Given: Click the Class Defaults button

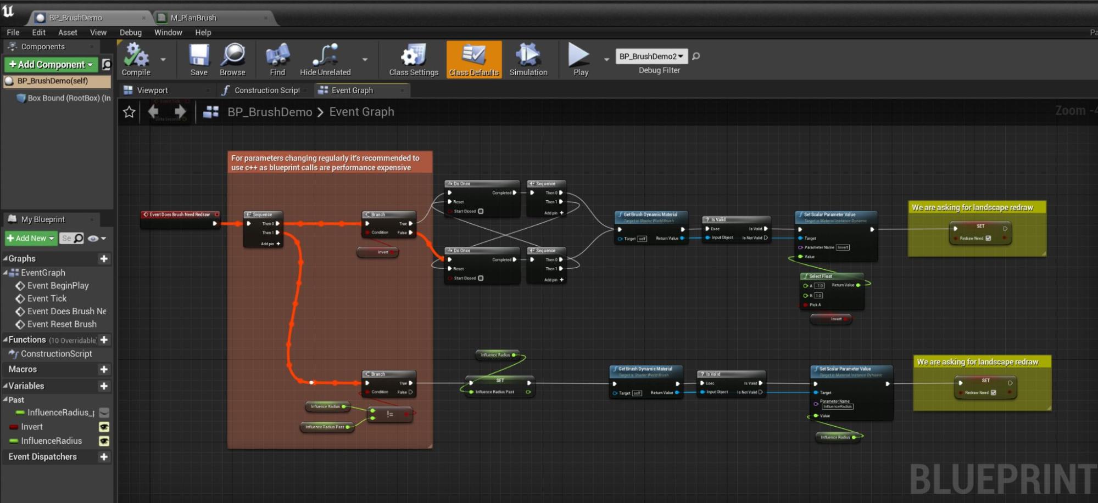Looking at the screenshot, I should pos(473,59).
